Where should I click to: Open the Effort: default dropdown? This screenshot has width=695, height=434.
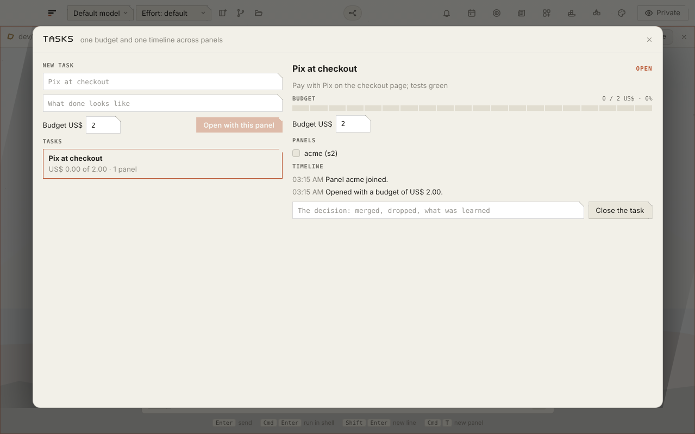click(x=173, y=13)
